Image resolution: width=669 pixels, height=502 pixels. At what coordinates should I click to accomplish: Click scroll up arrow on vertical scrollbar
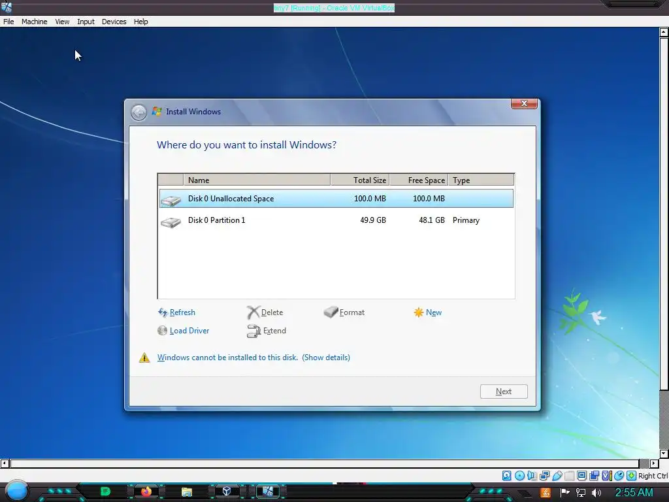pyautogui.click(x=664, y=32)
